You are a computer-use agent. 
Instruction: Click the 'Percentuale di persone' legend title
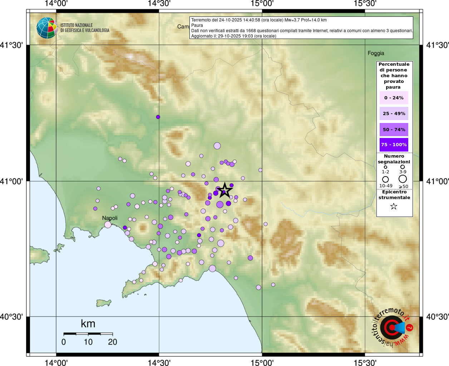pyautogui.click(x=394, y=76)
